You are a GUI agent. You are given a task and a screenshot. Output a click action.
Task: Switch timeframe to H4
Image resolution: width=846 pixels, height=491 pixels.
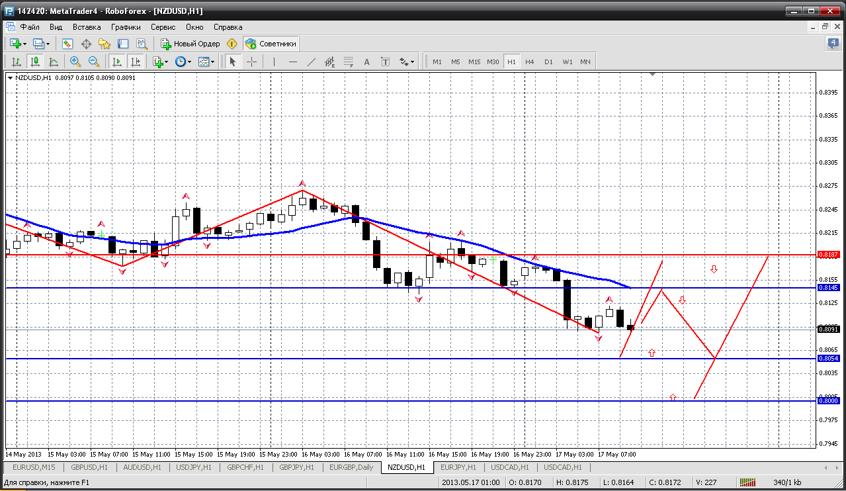pyautogui.click(x=530, y=62)
